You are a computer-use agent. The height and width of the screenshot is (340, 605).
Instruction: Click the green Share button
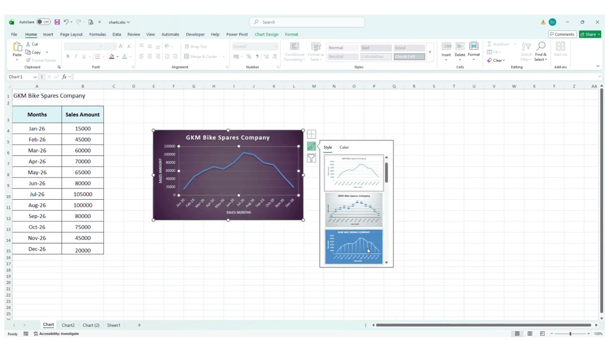(x=590, y=34)
